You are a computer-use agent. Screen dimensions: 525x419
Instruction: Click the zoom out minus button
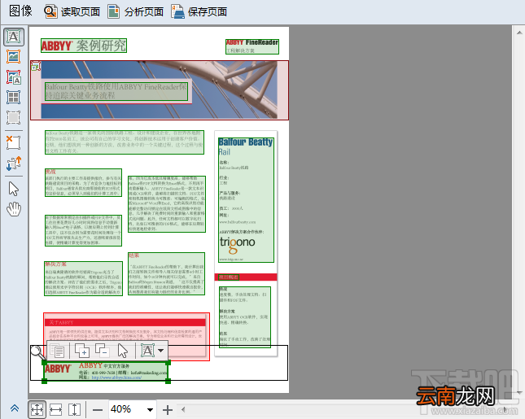(x=98, y=409)
